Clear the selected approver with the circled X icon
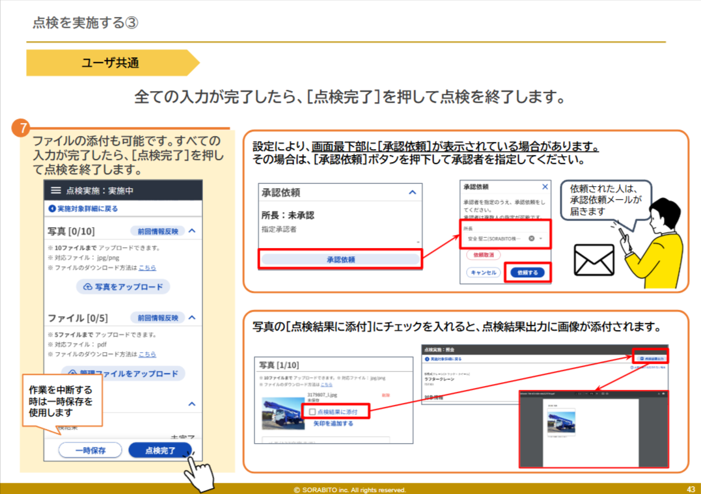Screen dimensions: 701x494 531,239
